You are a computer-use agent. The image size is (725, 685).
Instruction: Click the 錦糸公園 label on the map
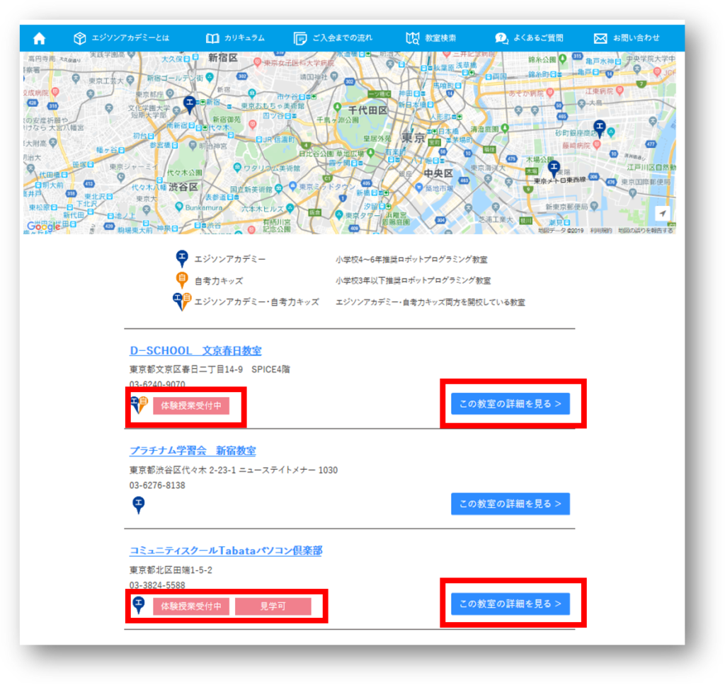[x=542, y=59]
